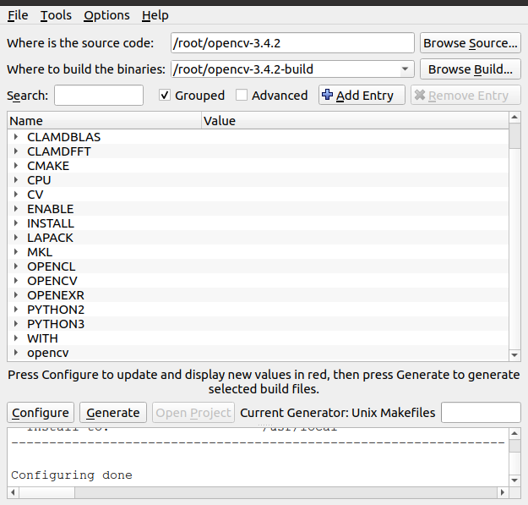Select the CMAKE row label
Screen dimensions: 528x505
click(x=48, y=166)
